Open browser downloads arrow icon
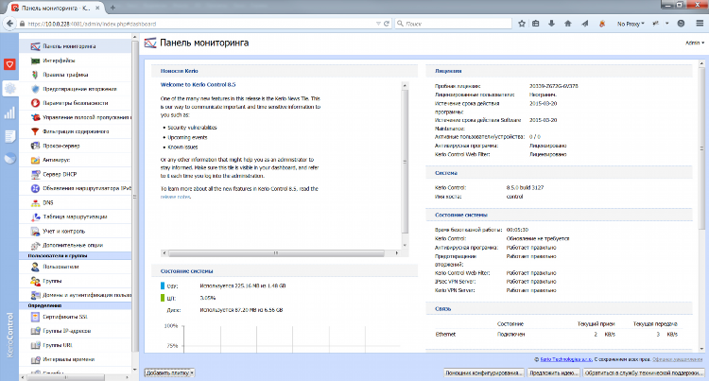This screenshot has width=709, height=381. (552, 24)
